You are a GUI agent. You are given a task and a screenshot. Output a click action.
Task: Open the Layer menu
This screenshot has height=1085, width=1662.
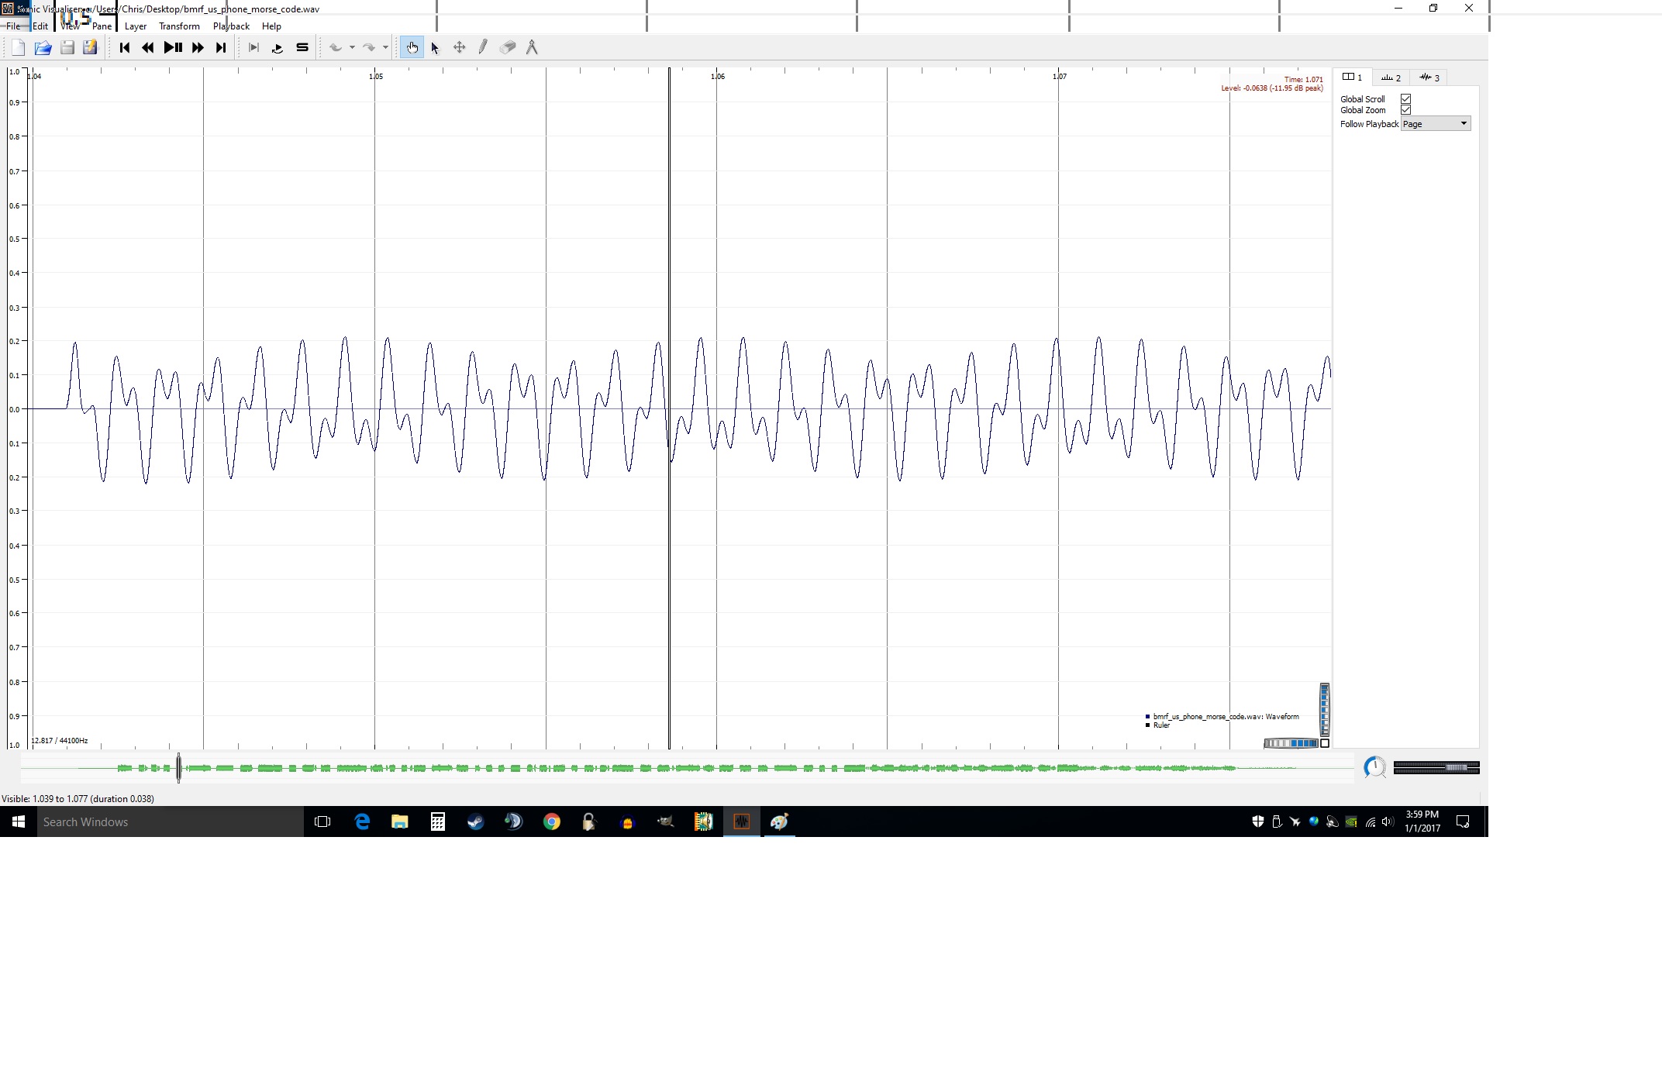136,26
